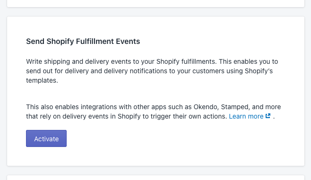
Task: Click the word Events in the heading
Action: 128,42
